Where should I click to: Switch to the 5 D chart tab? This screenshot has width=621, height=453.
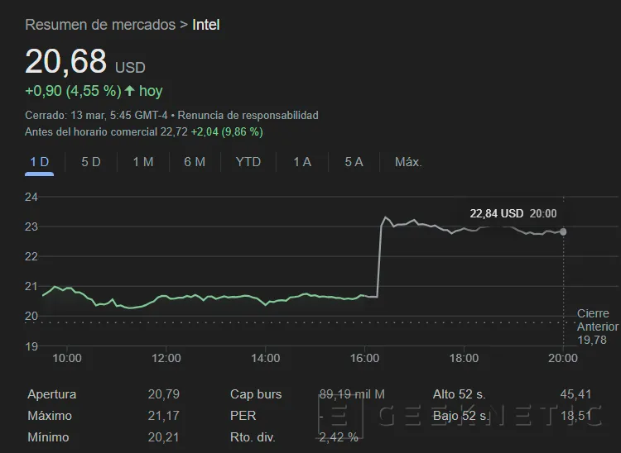[x=90, y=162]
